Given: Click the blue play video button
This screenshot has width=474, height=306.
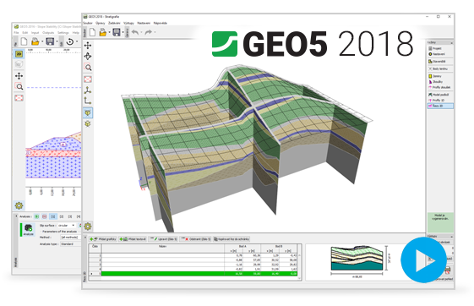Looking at the screenshot, I should (x=423, y=260).
